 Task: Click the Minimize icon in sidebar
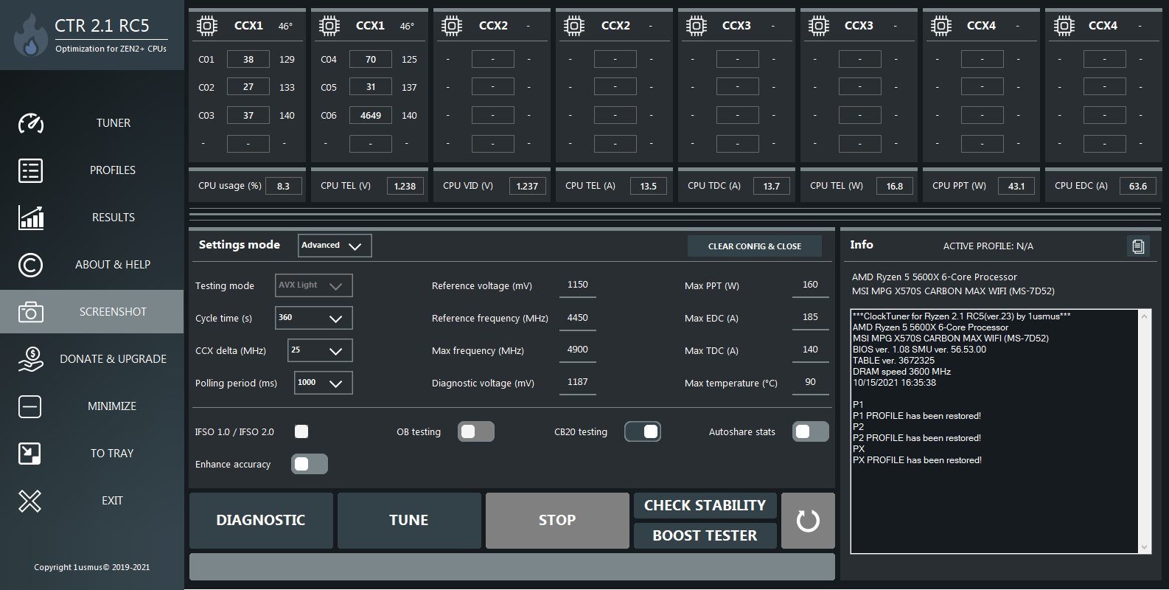pos(30,406)
